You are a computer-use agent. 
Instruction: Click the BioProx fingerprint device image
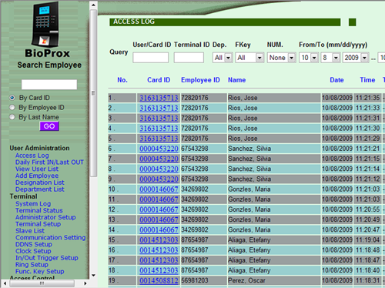(45, 25)
